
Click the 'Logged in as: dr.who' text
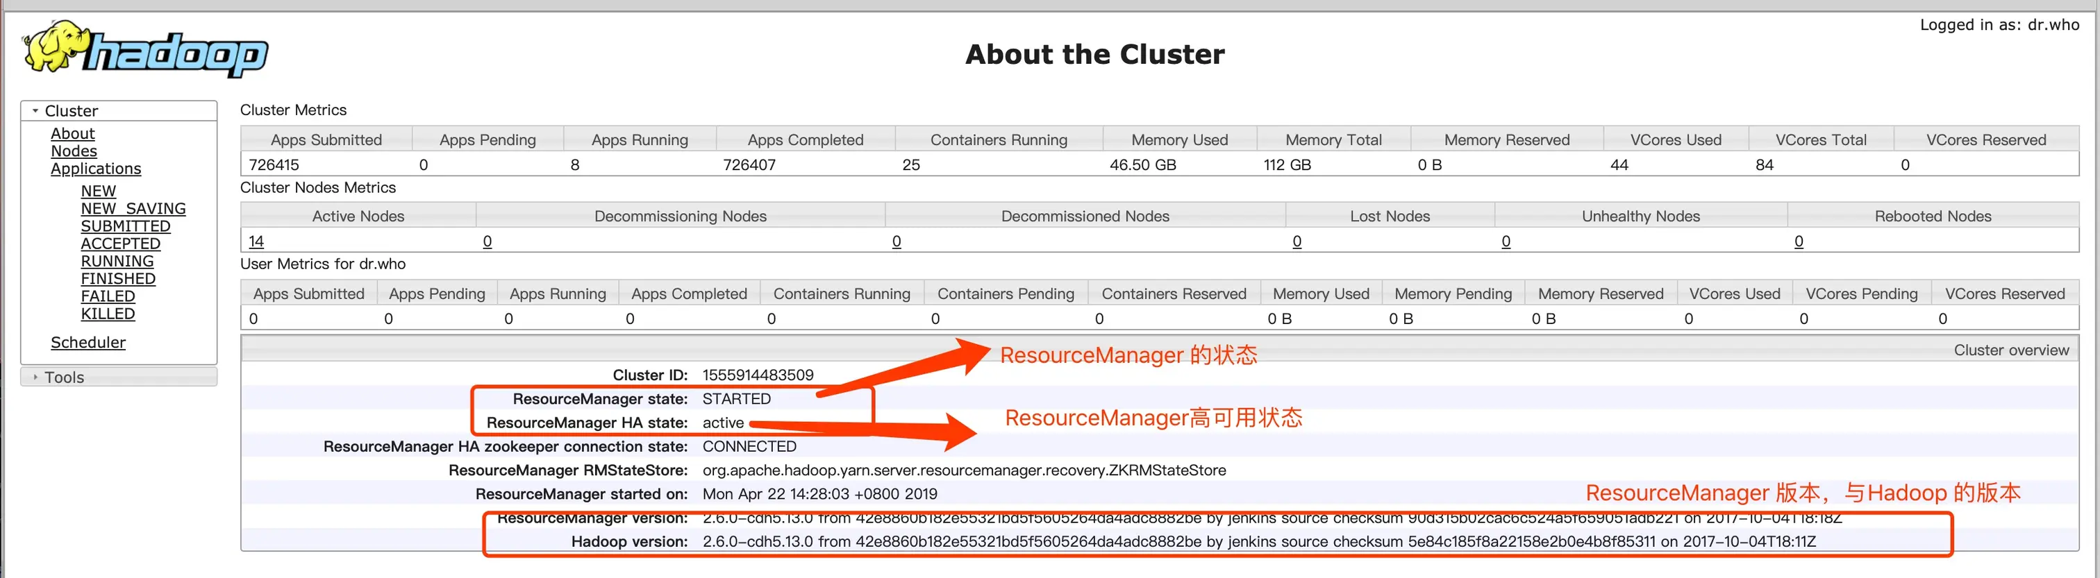(2000, 24)
